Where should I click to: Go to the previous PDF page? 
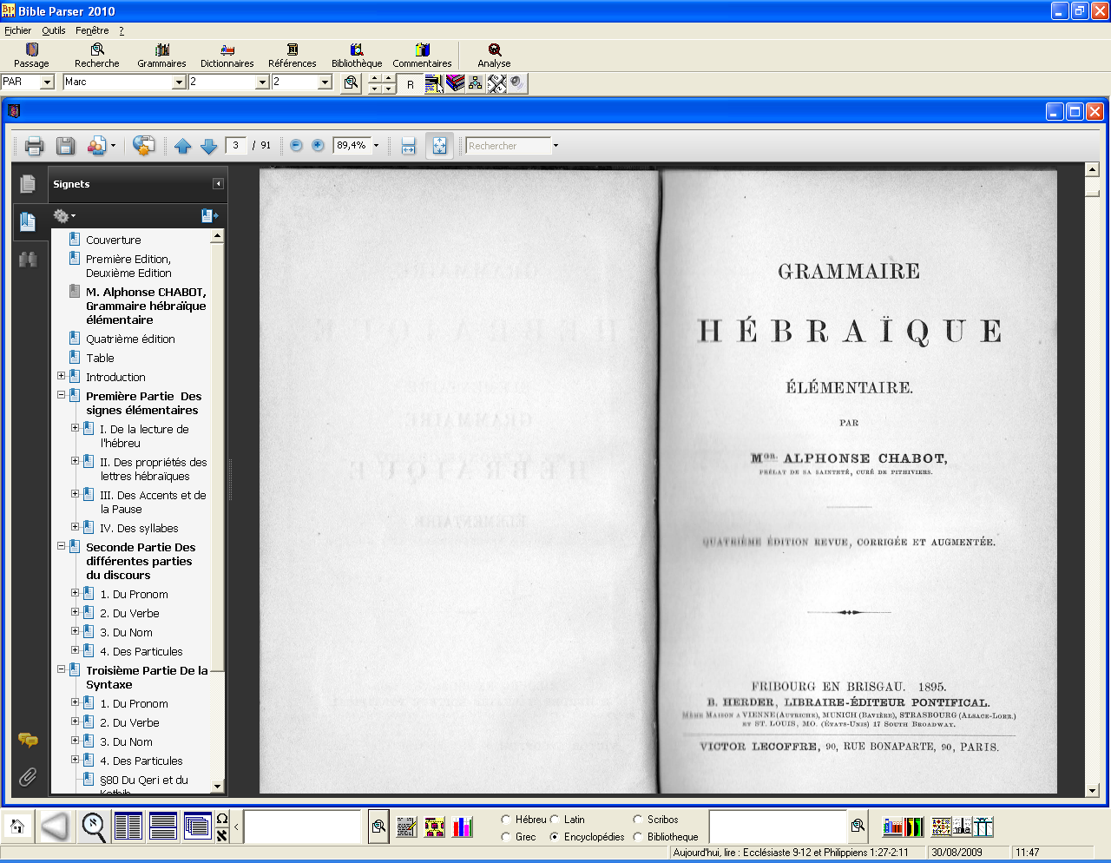[182, 146]
